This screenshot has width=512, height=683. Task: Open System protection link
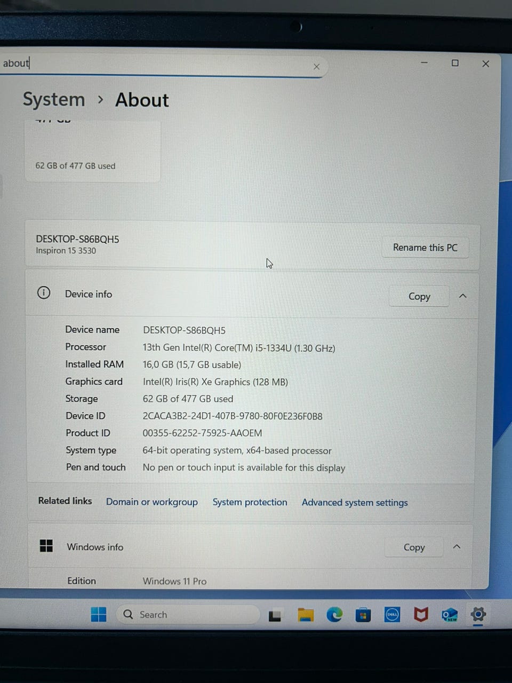tap(250, 502)
